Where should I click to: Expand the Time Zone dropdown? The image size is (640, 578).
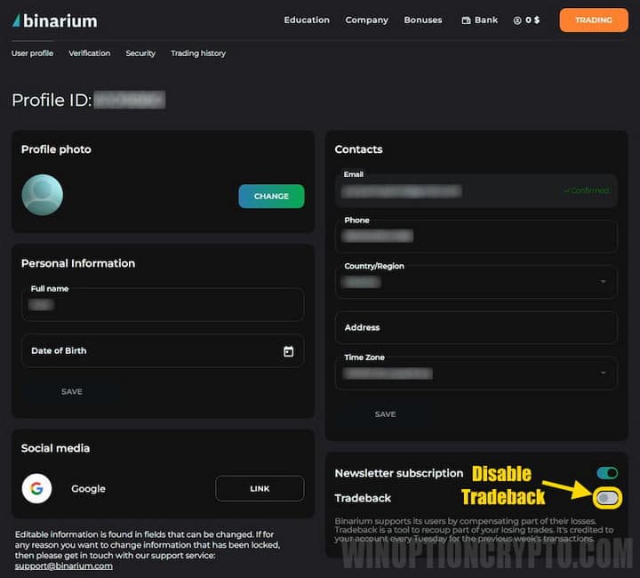tap(604, 373)
